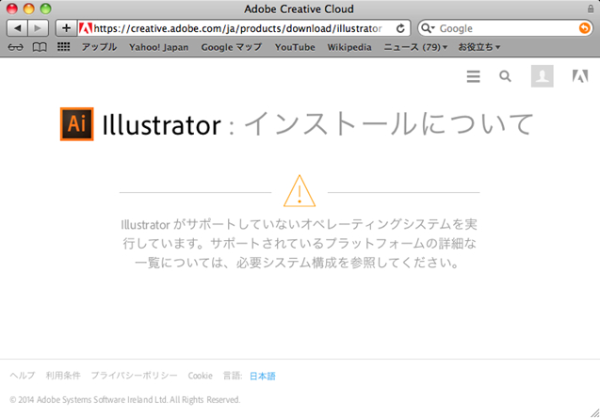Image resolution: width=600 pixels, height=418 pixels.
Task: Click the Illustrator heading text
Action: pos(161,124)
